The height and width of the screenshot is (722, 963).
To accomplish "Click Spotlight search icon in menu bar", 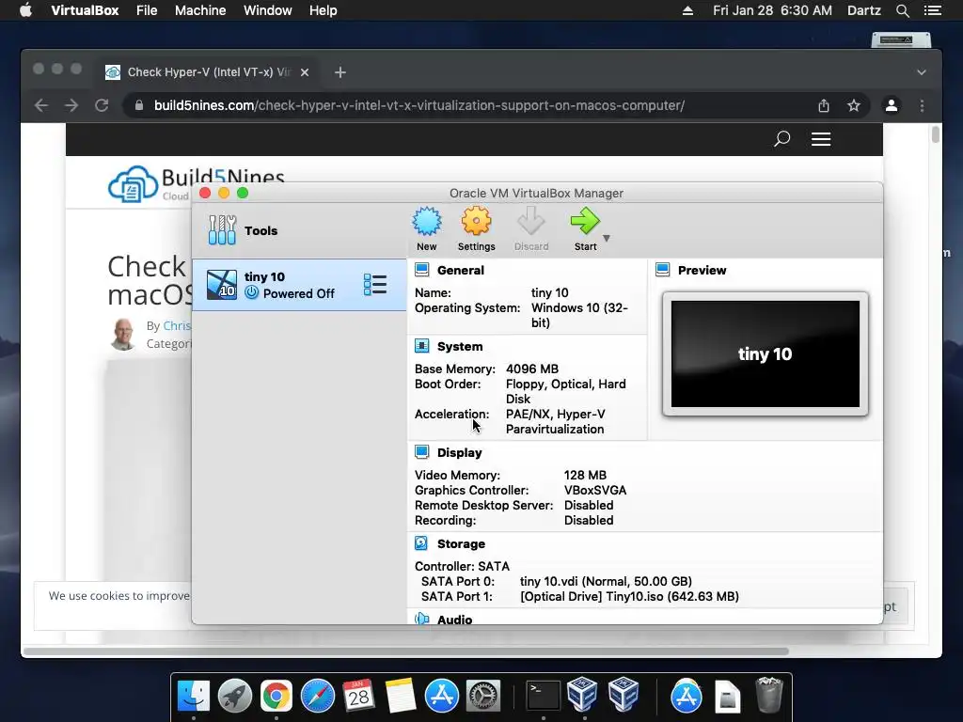I will 902,10.
